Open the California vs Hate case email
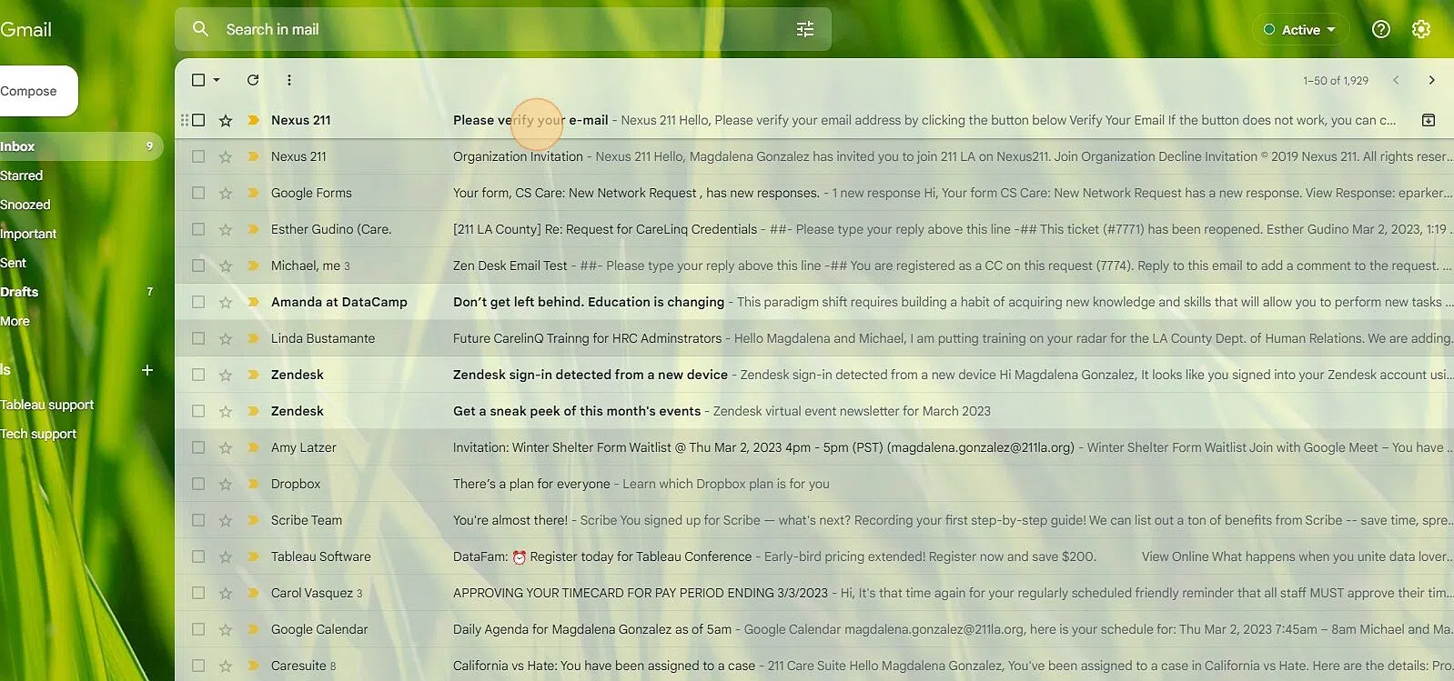1454x681 pixels. 814,666
